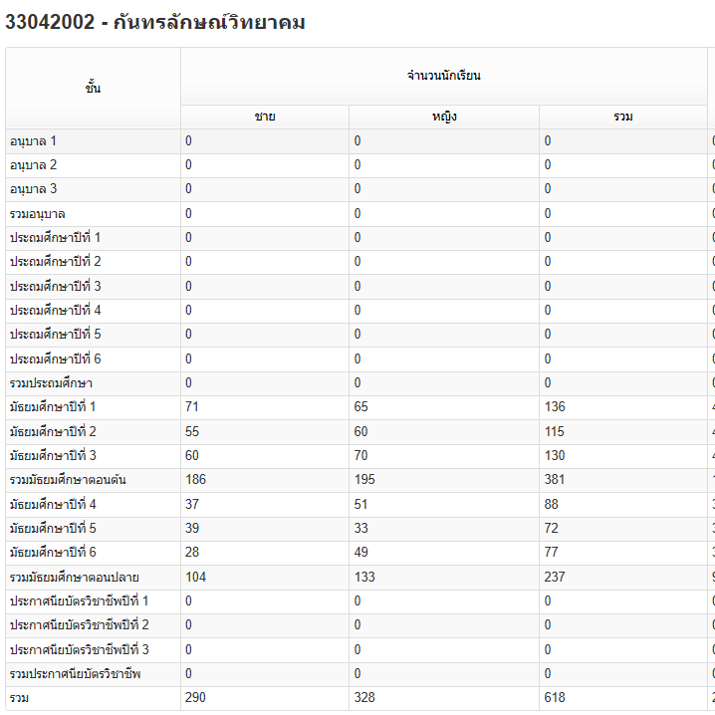The image size is (715, 715).
Task: Select the grand total female count 328
Action: 365,698
